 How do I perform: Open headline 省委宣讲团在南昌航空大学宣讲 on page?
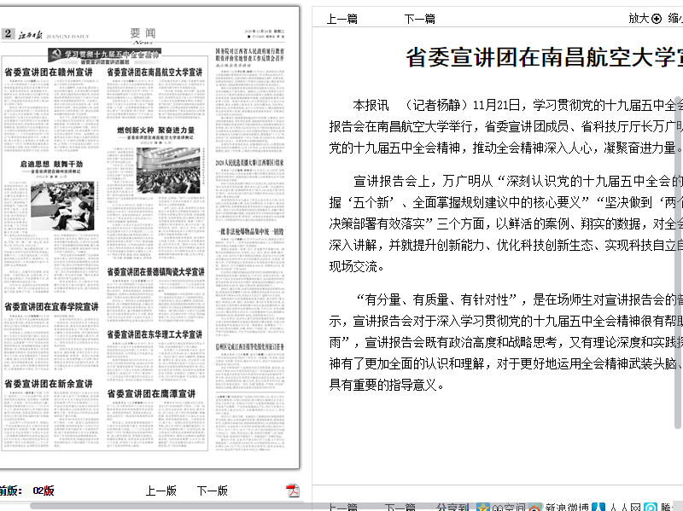click(155, 73)
